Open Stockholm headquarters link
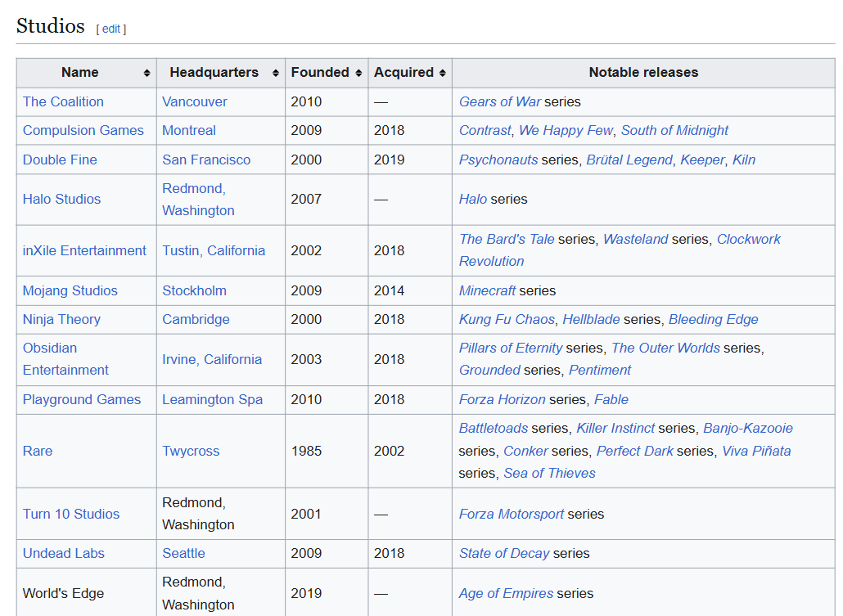This screenshot has width=843, height=616. (x=194, y=290)
